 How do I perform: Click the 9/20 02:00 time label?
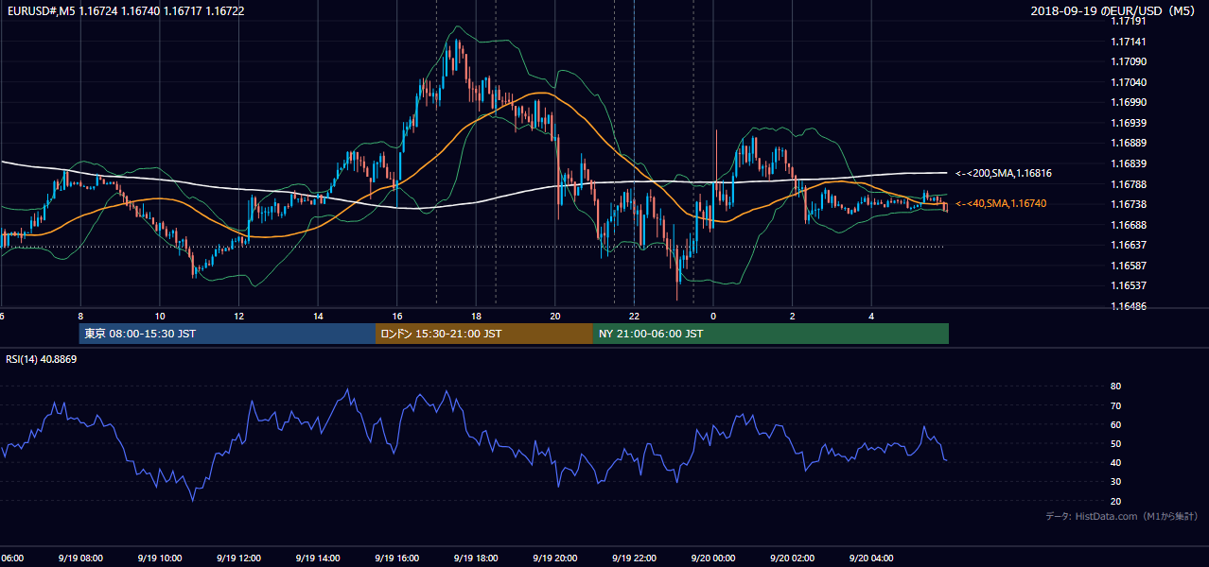point(793,558)
